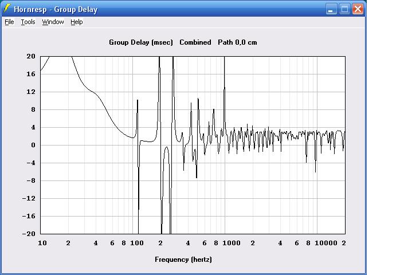Click the y-axis value -20

pos(29,234)
